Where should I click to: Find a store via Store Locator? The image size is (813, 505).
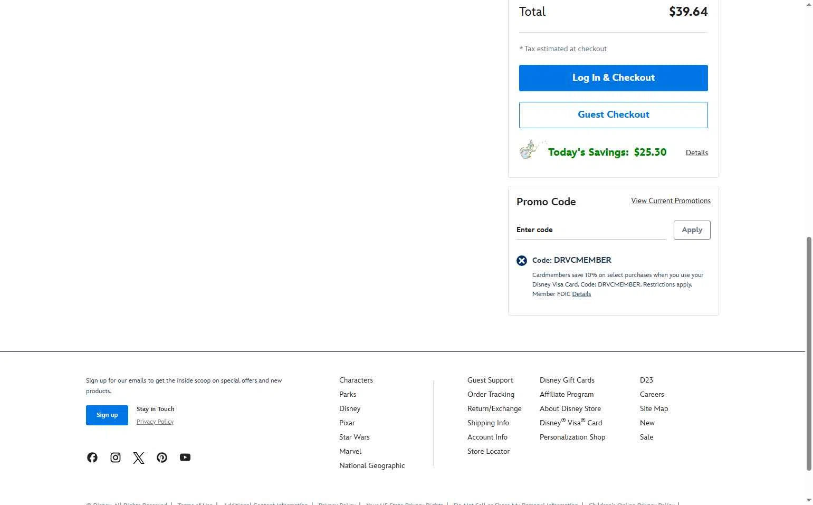click(489, 452)
